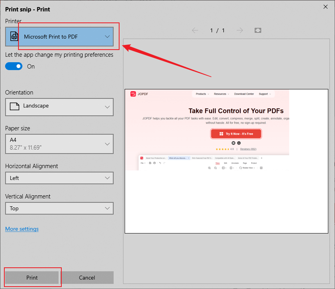Select the View tab in the preview toolbar
Viewport: 335px width, 289px height.
point(218,163)
